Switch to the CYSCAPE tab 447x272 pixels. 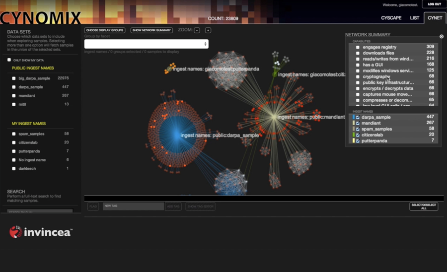point(391,18)
